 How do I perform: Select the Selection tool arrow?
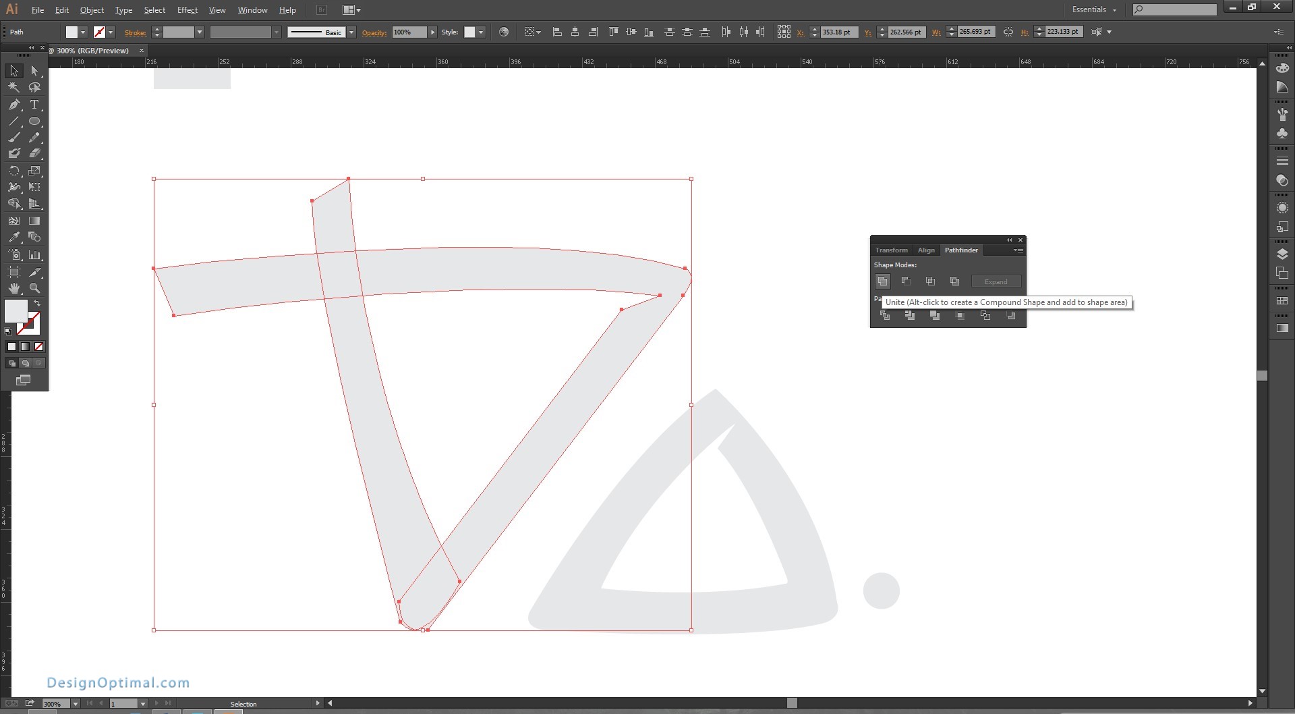pos(14,71)
